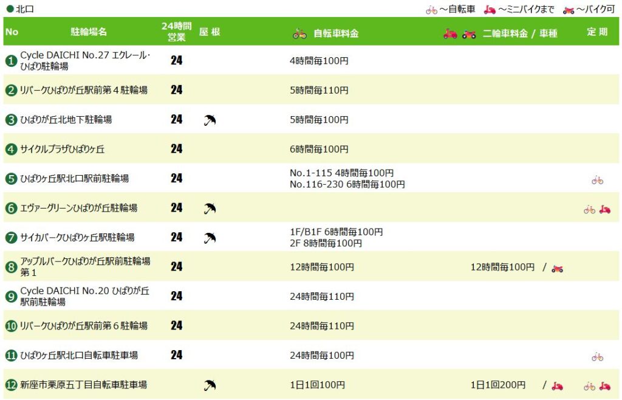This screenshot has width=622, height=400.
Task: Click the 駐輪場名 column header
Action: 89,32
